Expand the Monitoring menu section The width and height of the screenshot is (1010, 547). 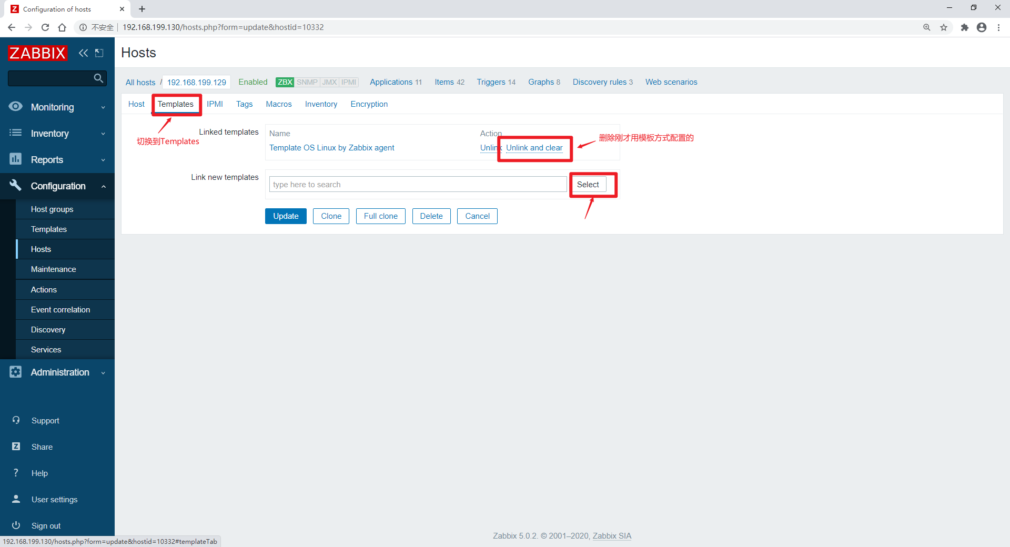(x=103, y=107)
